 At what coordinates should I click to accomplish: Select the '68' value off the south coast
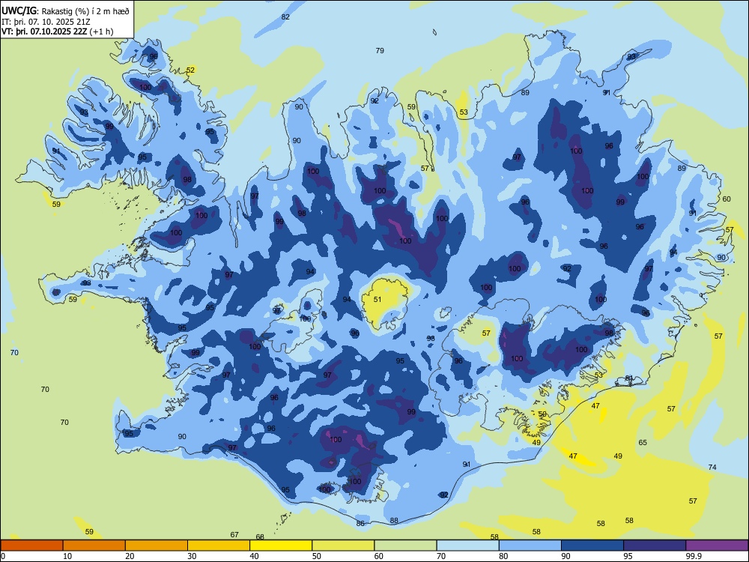(x=260, y=537)
